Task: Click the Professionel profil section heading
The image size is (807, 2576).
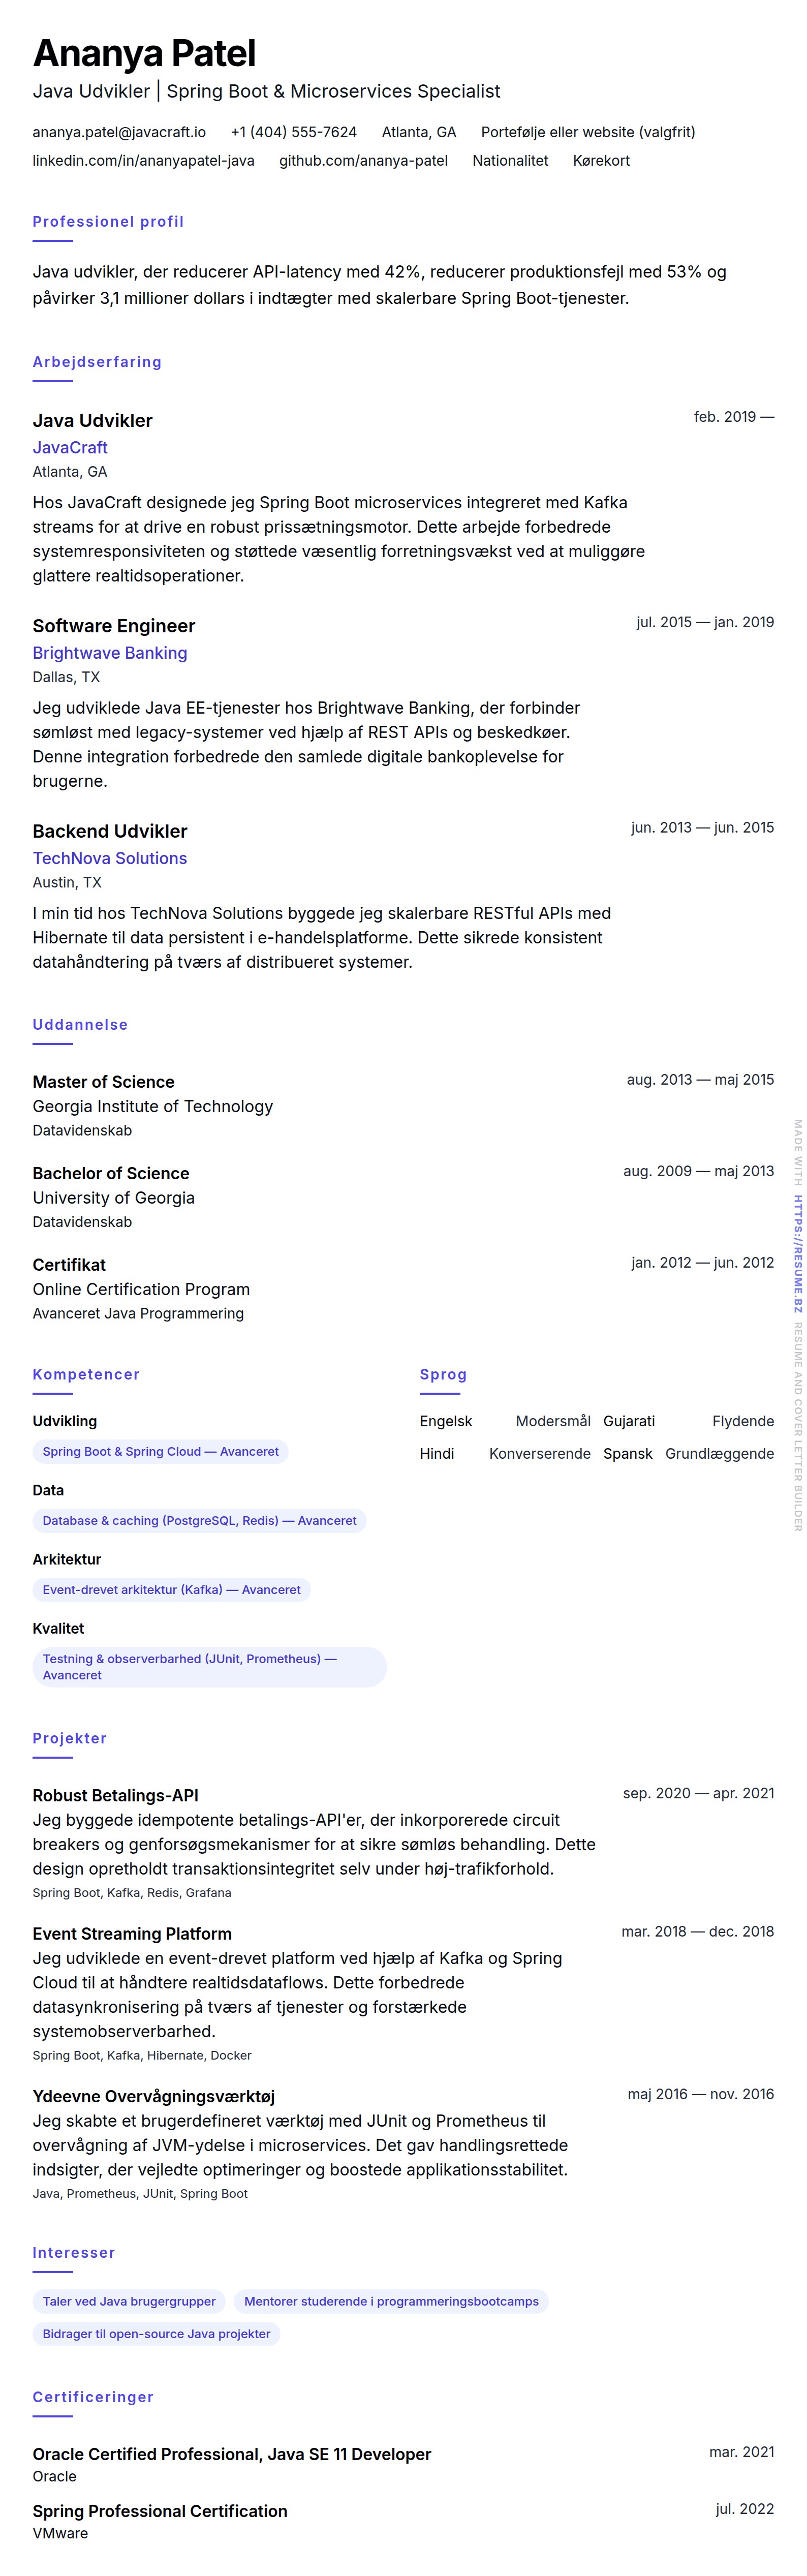Action: tap(108, 222)
